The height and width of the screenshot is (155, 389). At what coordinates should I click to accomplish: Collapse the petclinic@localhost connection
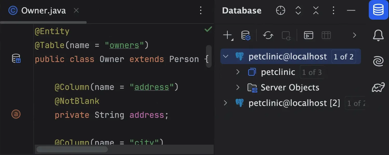[x=226, y=56]
